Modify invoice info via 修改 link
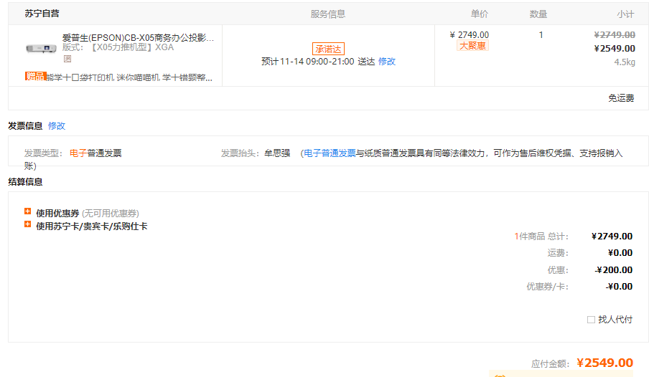Viewport: 649px width, 377px height. (x=57, y=125)
